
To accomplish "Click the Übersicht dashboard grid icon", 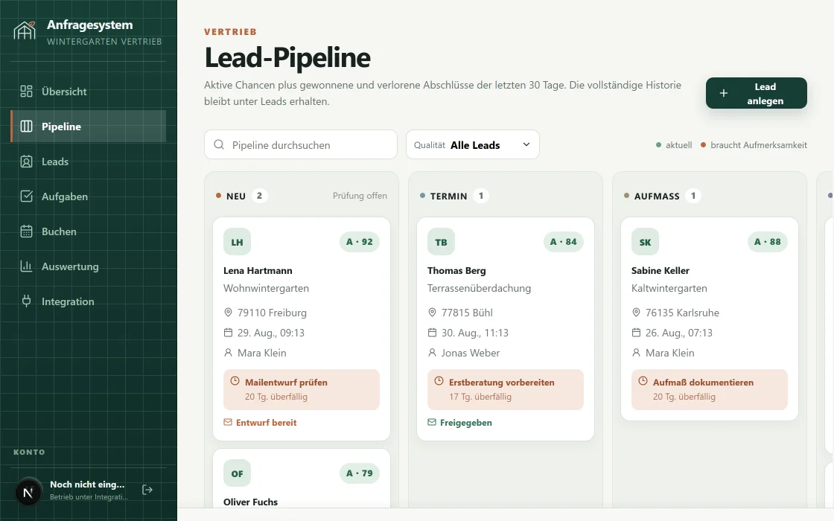I will coord(26,92).
